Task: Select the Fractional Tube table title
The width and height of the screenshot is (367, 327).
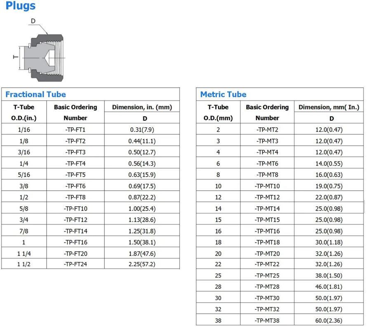Action: pyautogui.click(x=35, y=94)
